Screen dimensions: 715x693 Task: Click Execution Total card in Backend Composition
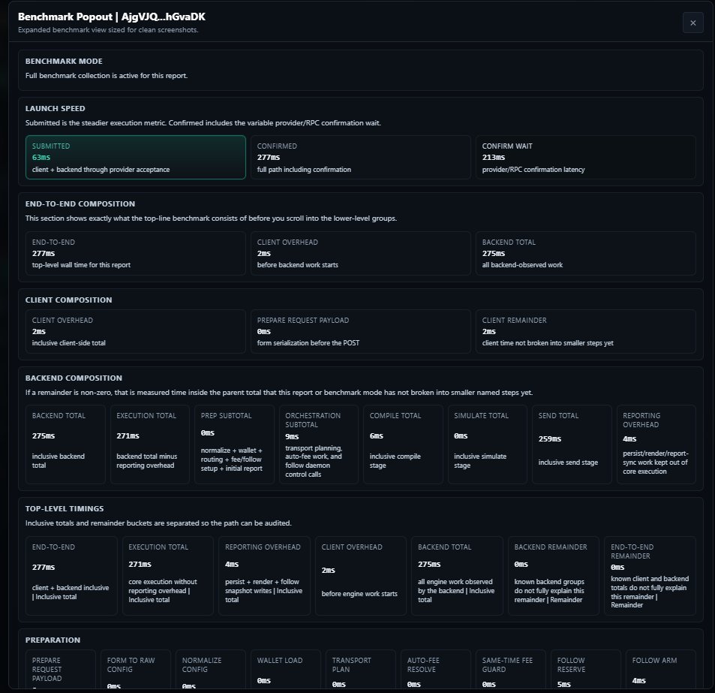[149, 444]
